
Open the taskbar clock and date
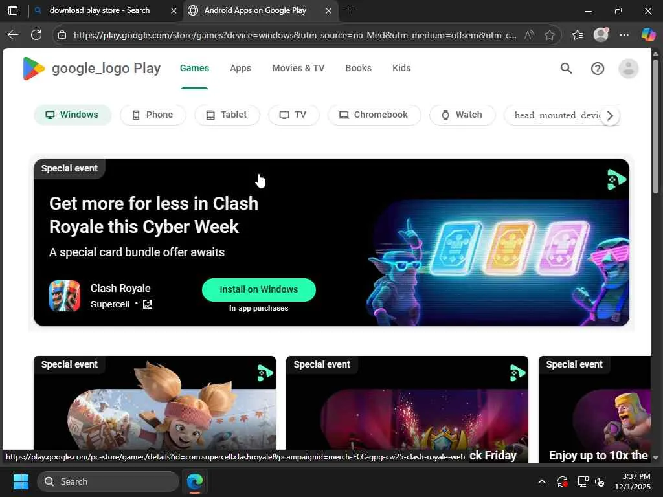coord(633,481)
